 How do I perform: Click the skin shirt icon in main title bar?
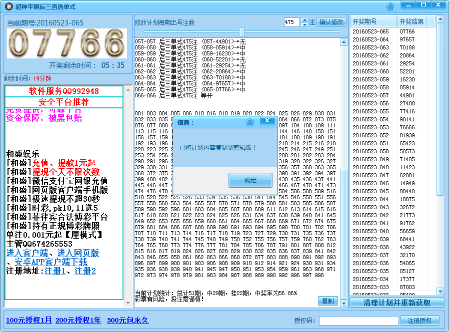click(390, 6)
